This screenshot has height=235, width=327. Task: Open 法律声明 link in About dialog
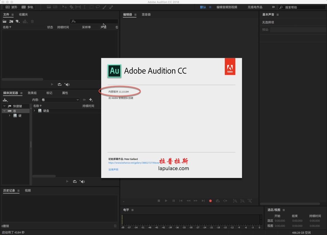point(113,170)
